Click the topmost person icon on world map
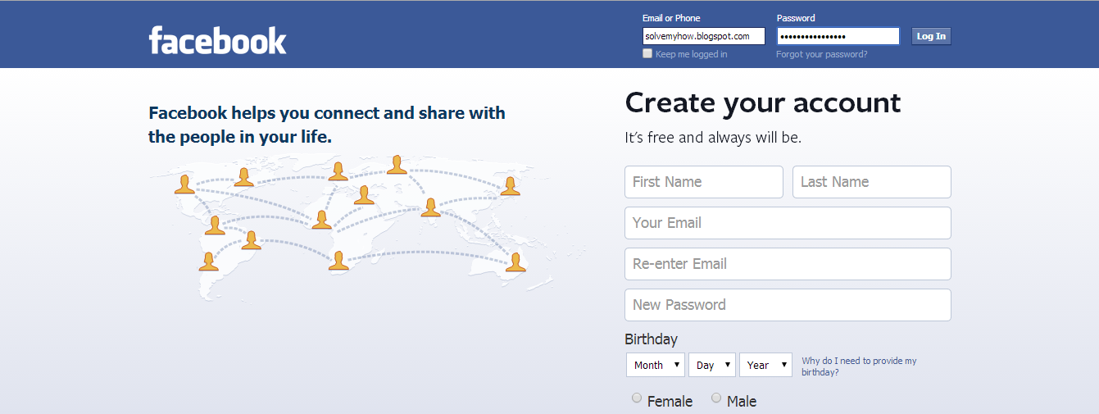The height and width of the screenshot is (414, 1099). pos(397,164)
